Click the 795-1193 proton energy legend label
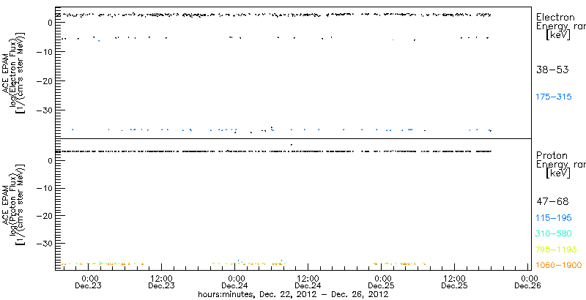Screen dimensions: 586x300 [557, 250]
